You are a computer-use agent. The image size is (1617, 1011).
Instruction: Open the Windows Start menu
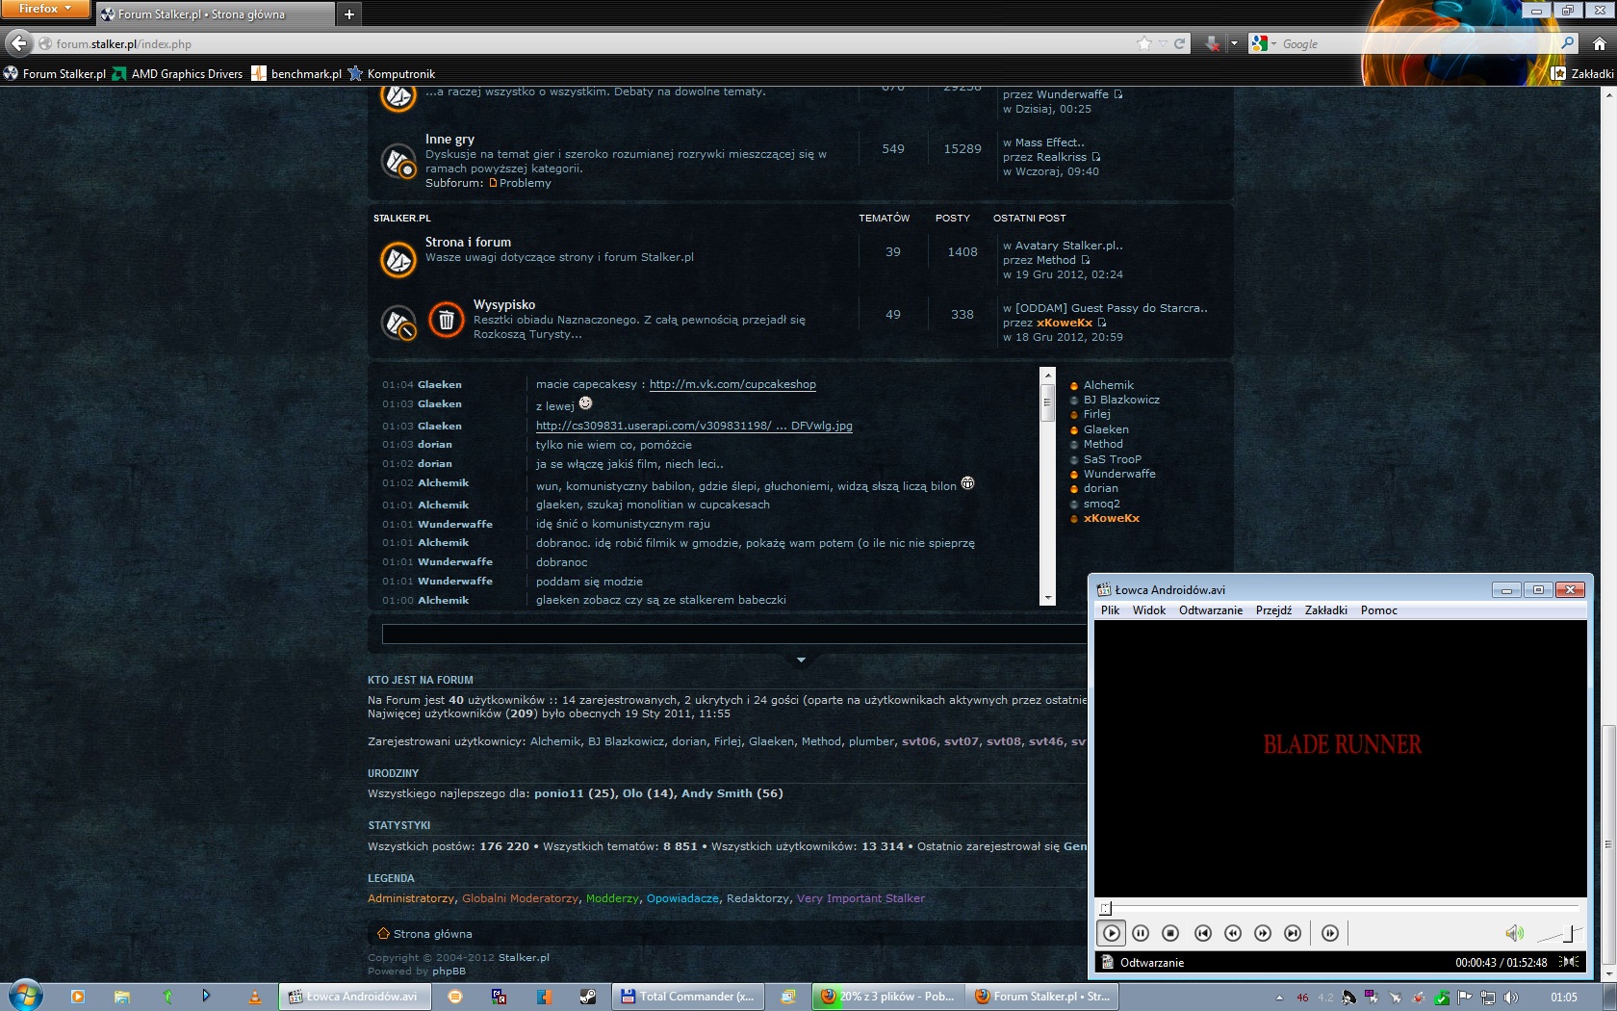click(26, 996)
